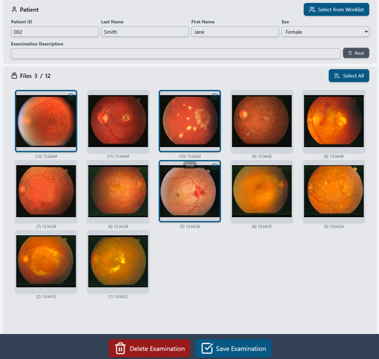Screen dimensions: 379x359
Task: Click the people icon in Select from Worklist
Action: [312, 9]
